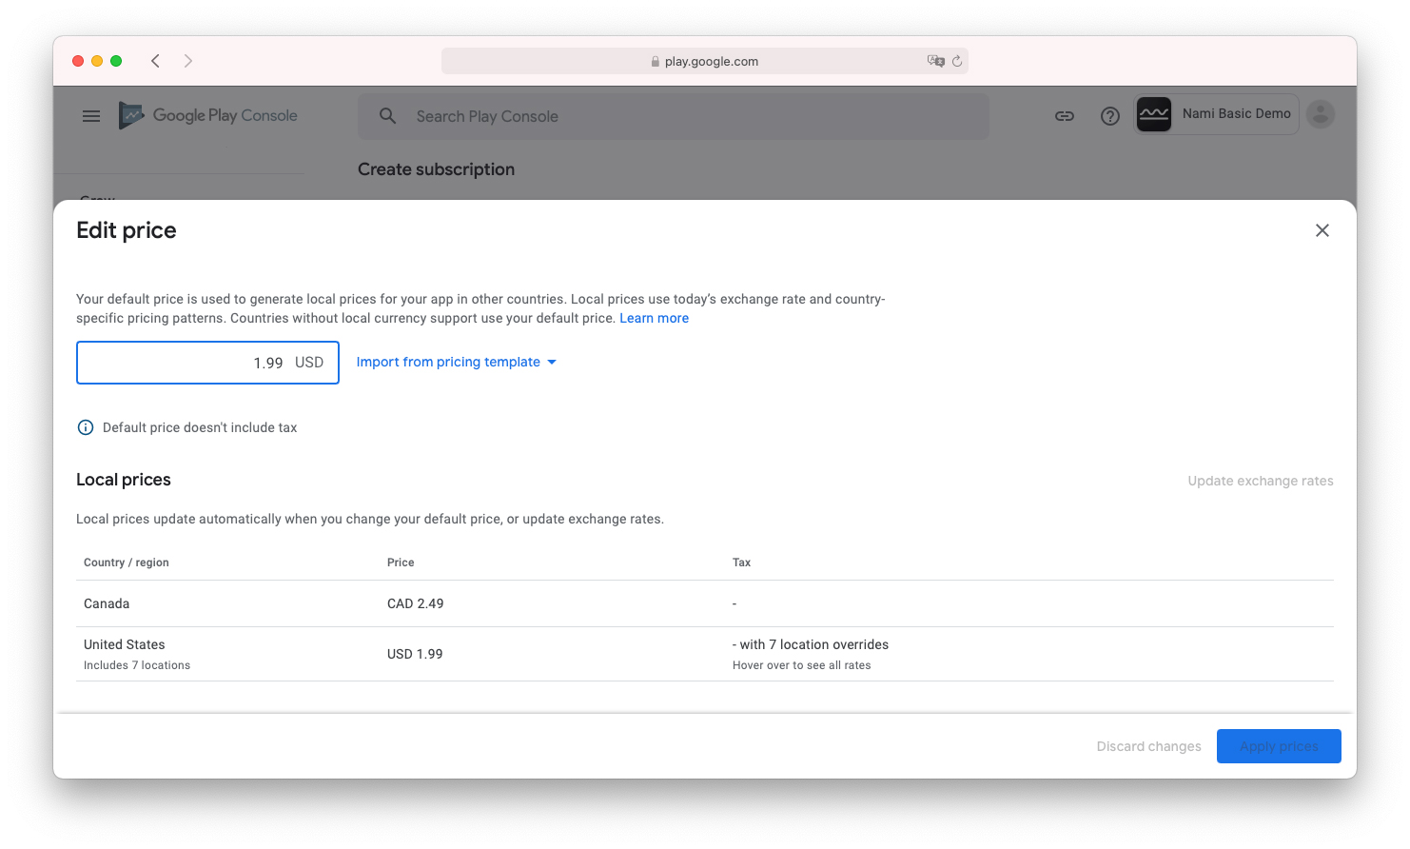Click Discard changes button

pyautogui.click(x=1148, y=746)
